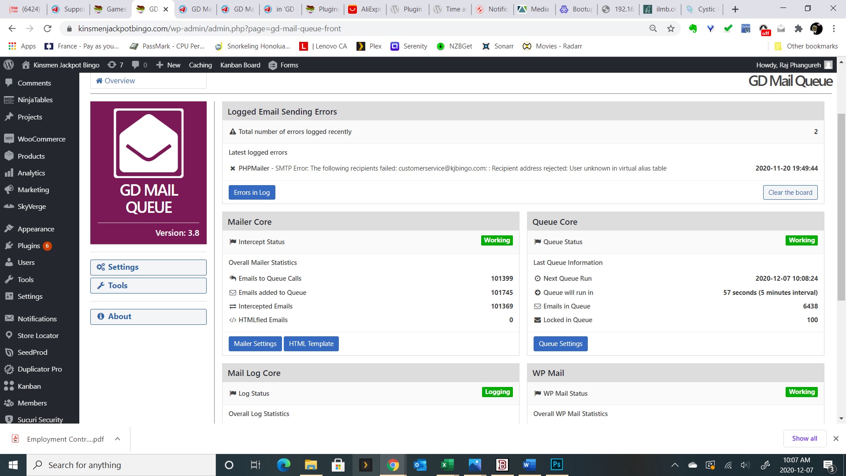Click the updates icon showing 7
This screenshot has width=846, height=476.
[x=115, y=65]
